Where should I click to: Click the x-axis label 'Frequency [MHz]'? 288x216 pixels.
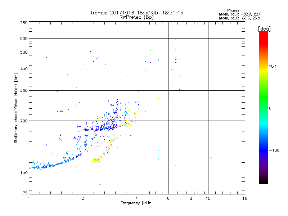point(136,203)
